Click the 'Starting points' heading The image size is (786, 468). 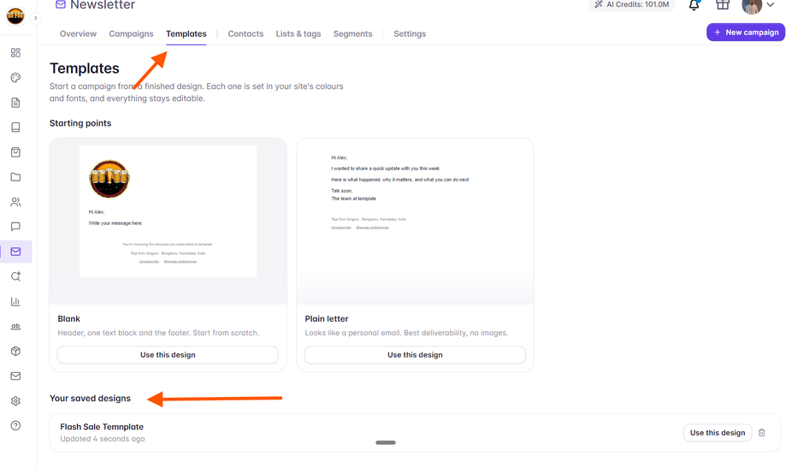point(80,123)
